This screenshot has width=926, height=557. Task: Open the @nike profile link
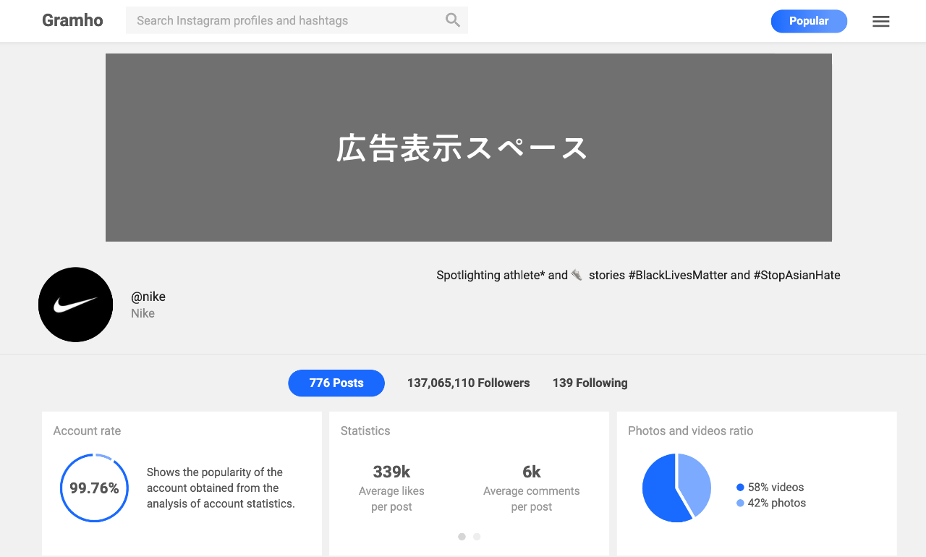[x=148, y=296]
